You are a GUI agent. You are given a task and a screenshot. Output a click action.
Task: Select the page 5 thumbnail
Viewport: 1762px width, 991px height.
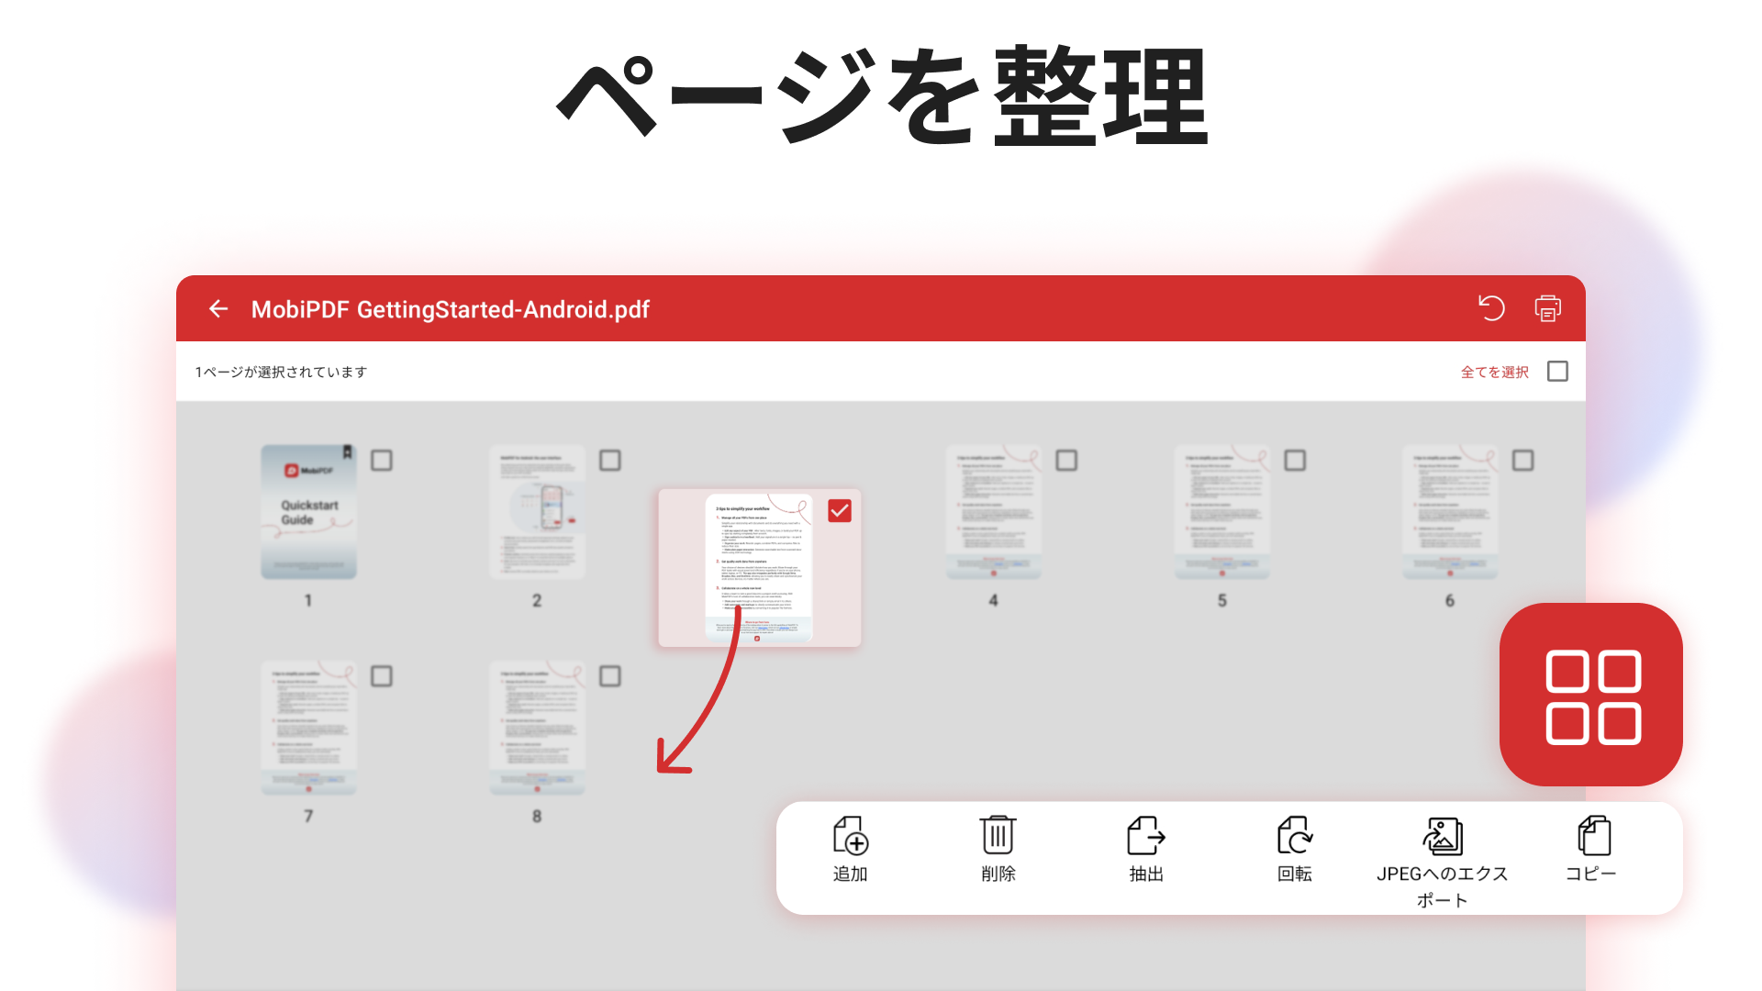click(1221, 512)
